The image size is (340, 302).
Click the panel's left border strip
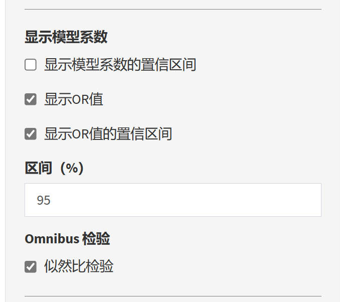[x=3, y=150]
